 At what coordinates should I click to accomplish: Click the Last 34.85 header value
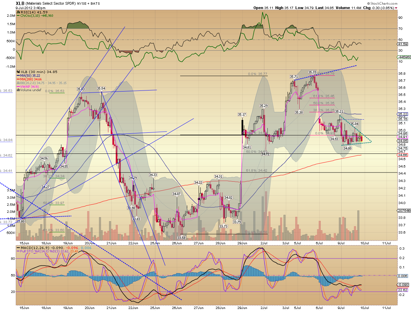pos(325,8)
